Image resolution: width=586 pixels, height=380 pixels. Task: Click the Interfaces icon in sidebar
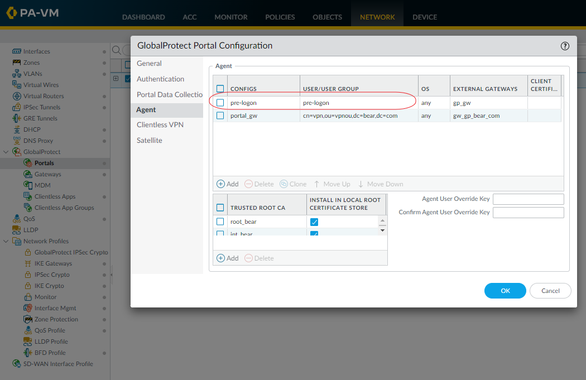tap(17, 51)
